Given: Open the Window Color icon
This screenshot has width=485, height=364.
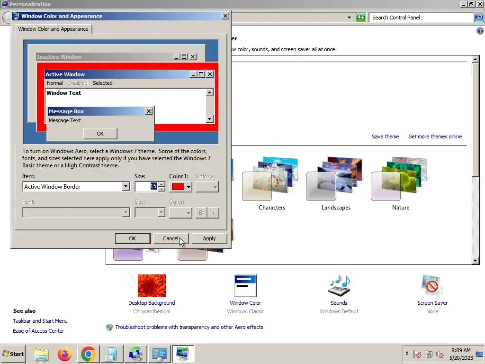Looking at the screenshot, I should pos(245,285).
